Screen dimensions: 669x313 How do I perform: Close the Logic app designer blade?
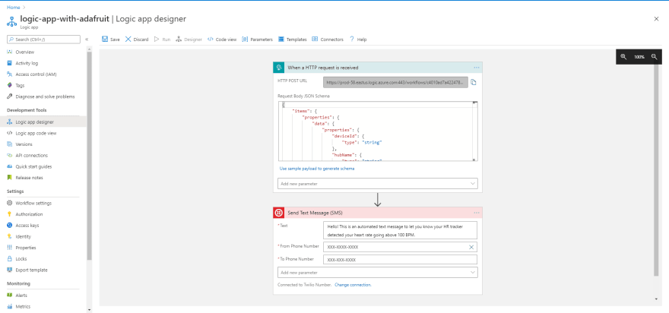tap(656, 19)
